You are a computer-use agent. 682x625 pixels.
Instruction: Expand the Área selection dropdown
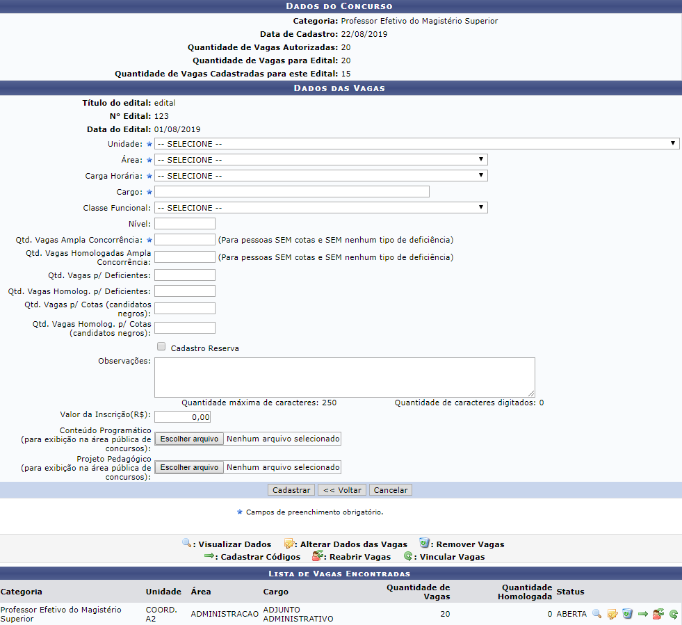point(320,160)
